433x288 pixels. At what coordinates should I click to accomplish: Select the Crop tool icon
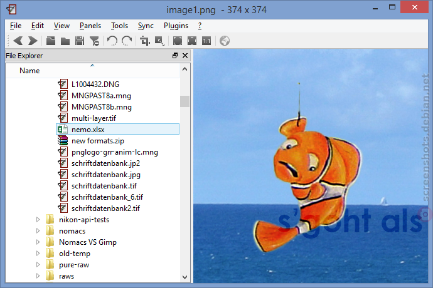145,41
